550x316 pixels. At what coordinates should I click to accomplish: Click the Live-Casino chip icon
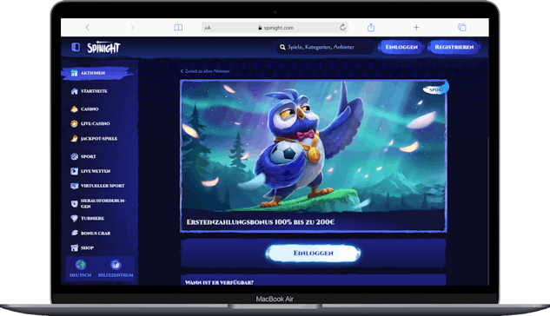74,123
